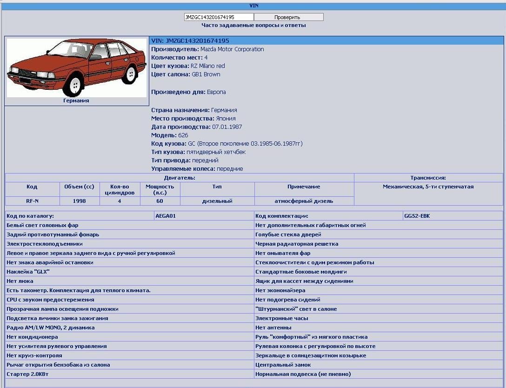Click Черная радиаторная решетка row
Image resolution: width=506 pixels, height=388 pixels.
pos(379,244)
